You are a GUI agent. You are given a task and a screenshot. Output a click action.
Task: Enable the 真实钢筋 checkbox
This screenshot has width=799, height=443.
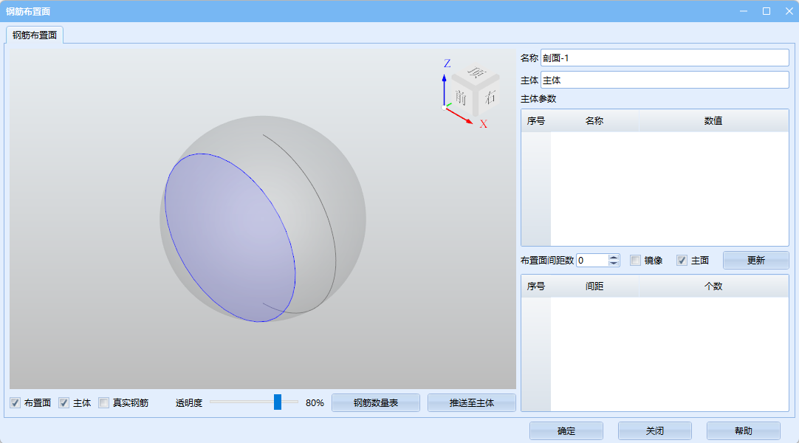pos(104,403)
